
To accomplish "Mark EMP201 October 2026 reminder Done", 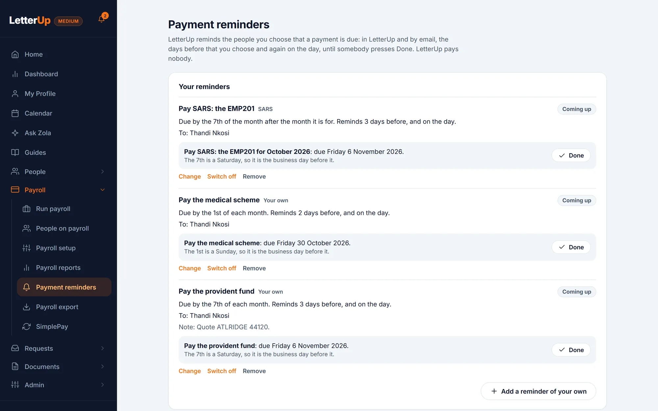I will [571, 156].
